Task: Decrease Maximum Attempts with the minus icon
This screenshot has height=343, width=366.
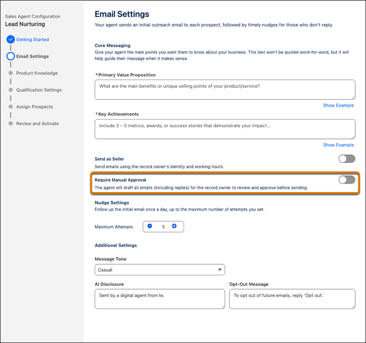Action: (x=150, y=226)
